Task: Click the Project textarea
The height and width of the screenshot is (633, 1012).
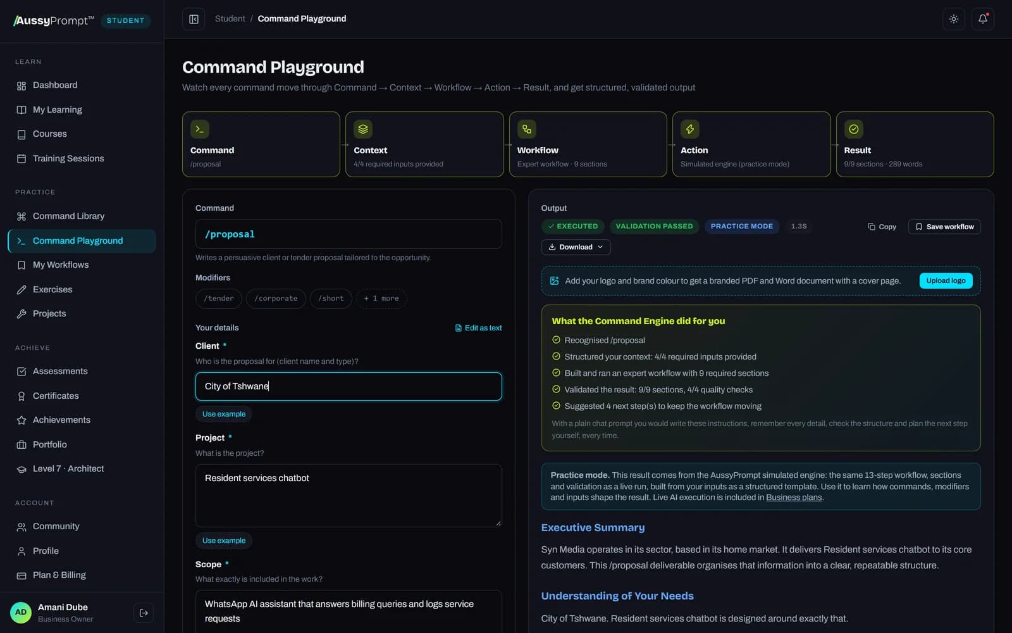Action: [349, 496]
